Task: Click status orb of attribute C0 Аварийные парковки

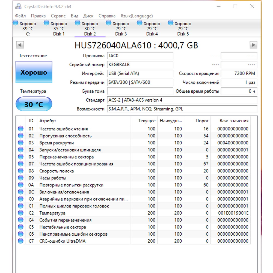Action: click(x=20, y=199)
